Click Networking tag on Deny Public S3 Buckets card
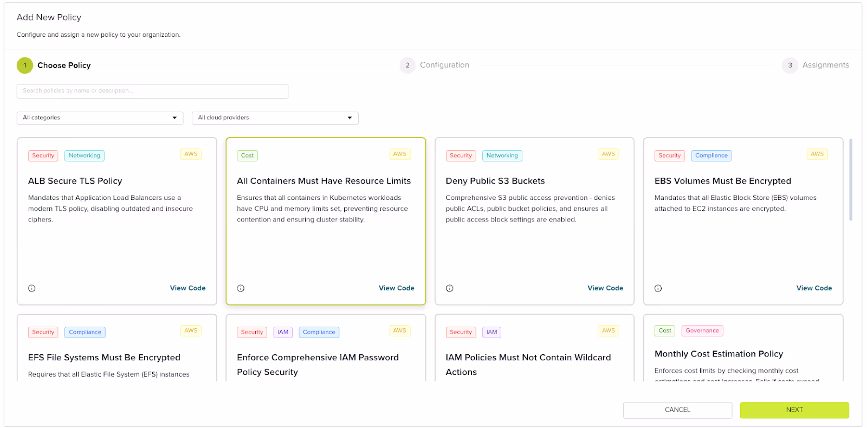 click(502, 155)
